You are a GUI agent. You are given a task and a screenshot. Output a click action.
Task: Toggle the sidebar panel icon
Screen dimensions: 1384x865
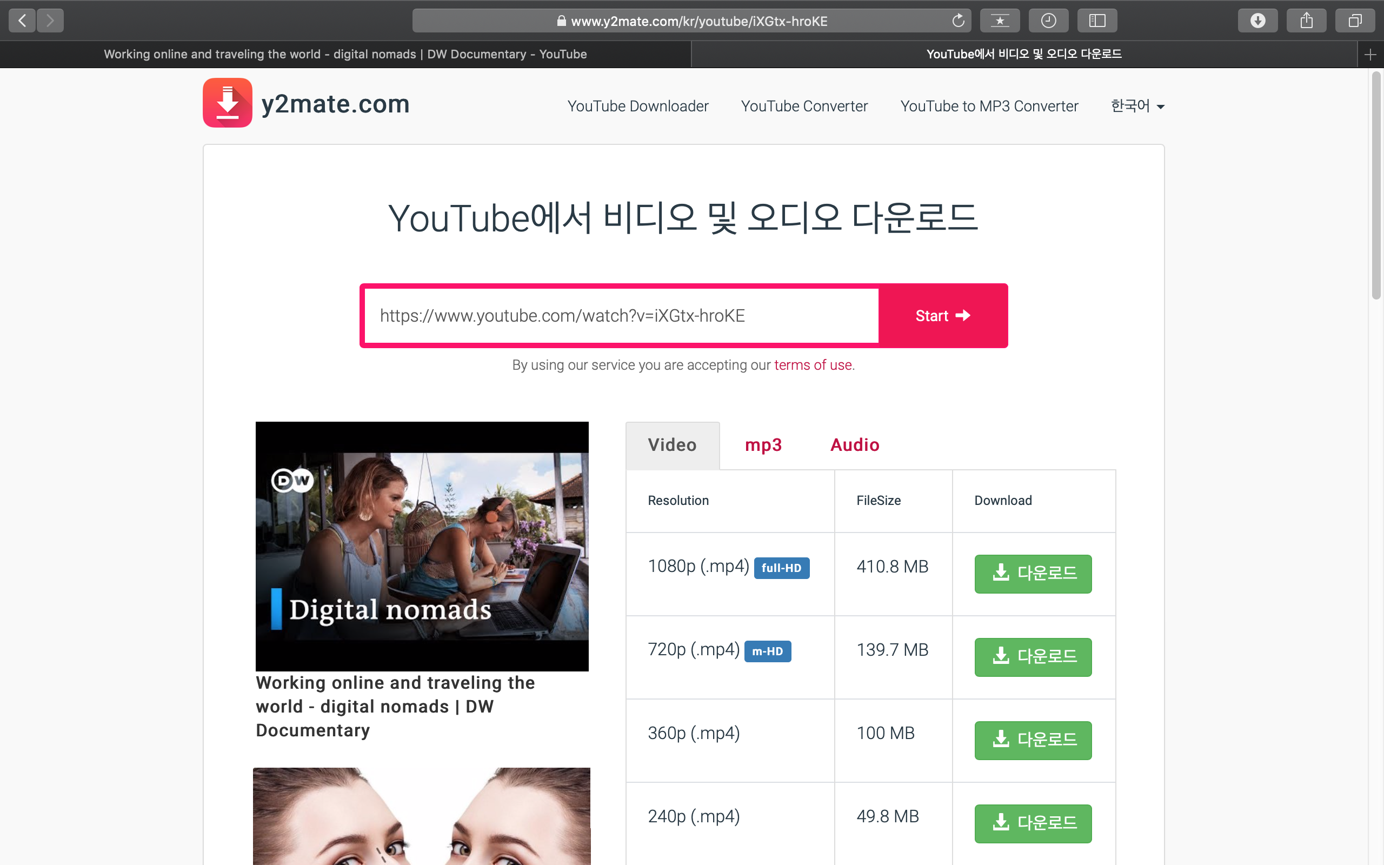click(1096, 21)
